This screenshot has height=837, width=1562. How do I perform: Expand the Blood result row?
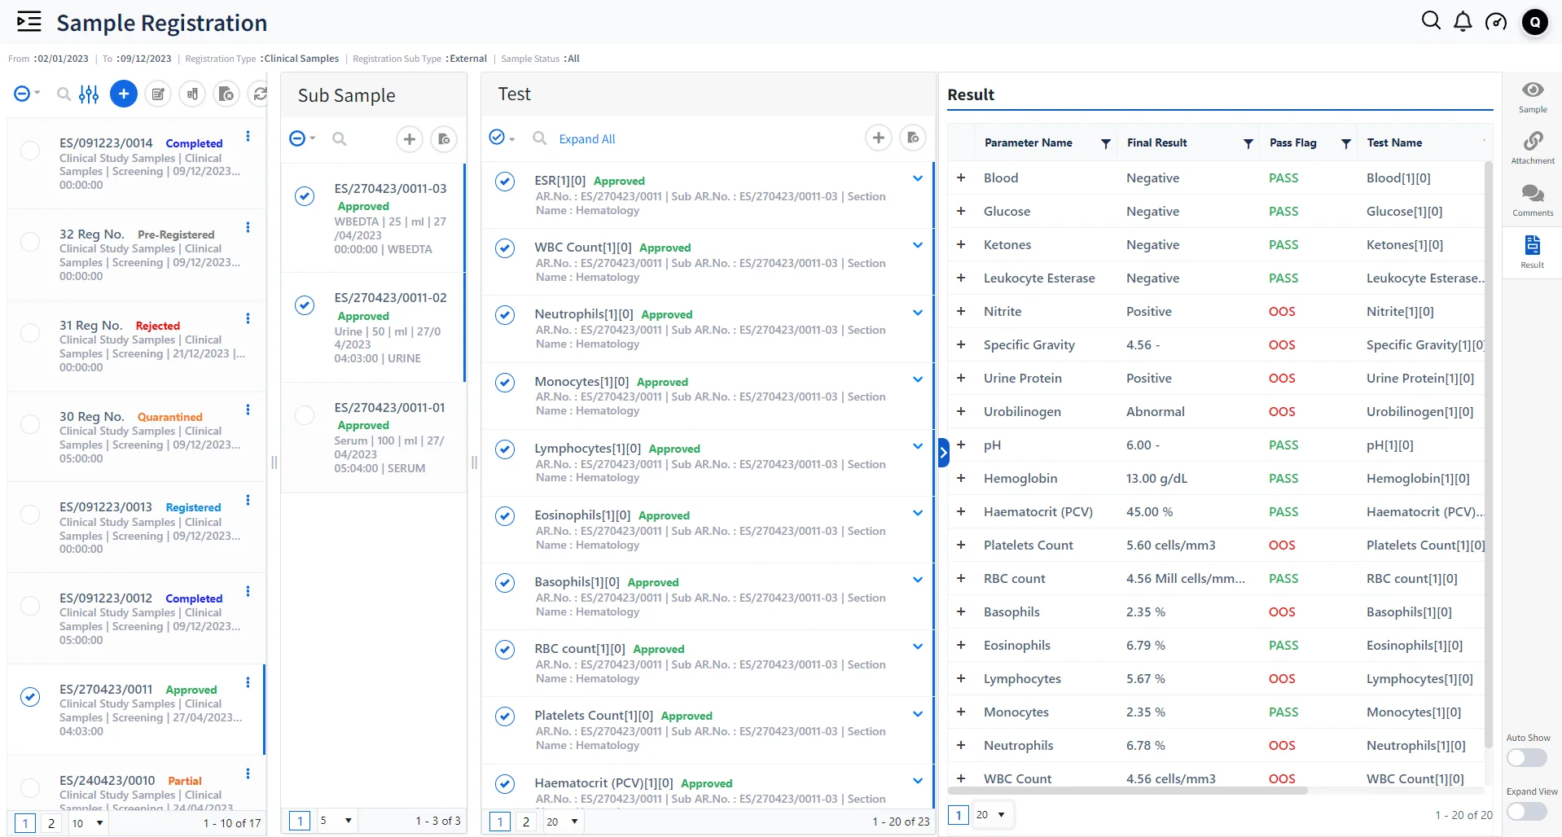[961, 177]
